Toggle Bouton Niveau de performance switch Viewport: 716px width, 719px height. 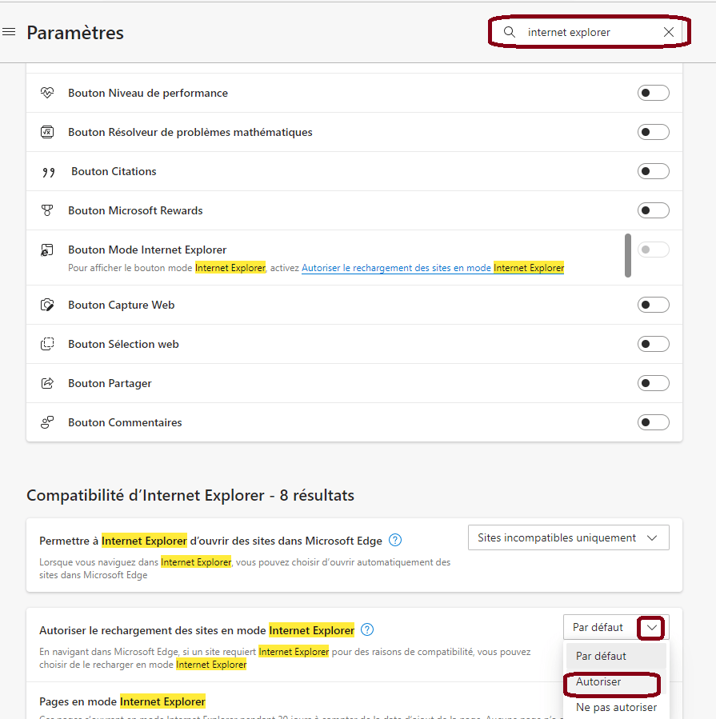(653, 93)
